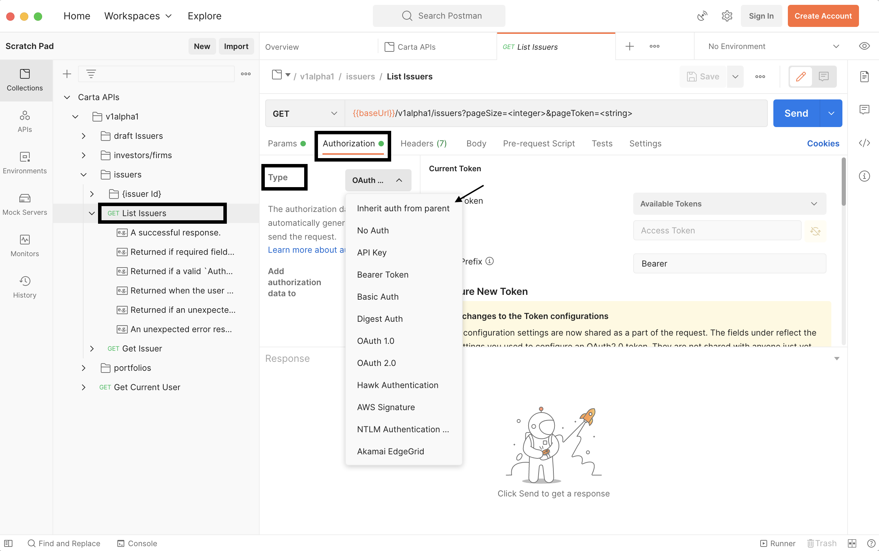Click the Send button
The image size is (879, 551).
click(x=796, y=113)
